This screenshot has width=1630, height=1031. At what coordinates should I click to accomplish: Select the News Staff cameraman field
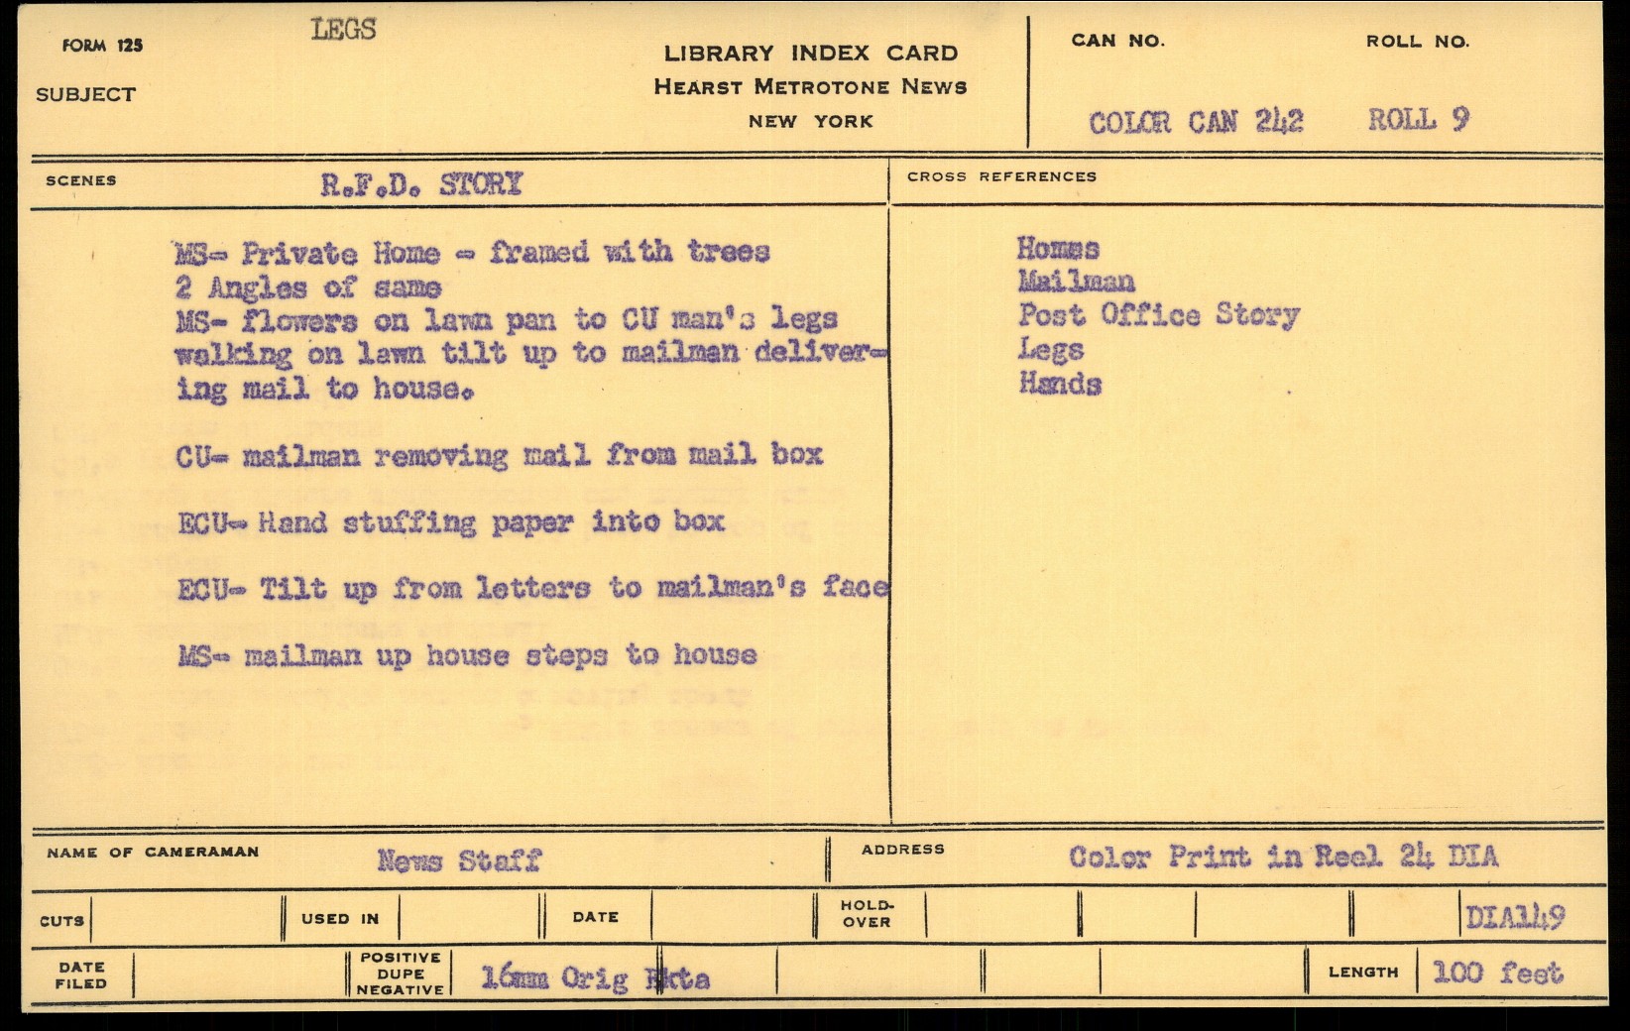(458, 860)
